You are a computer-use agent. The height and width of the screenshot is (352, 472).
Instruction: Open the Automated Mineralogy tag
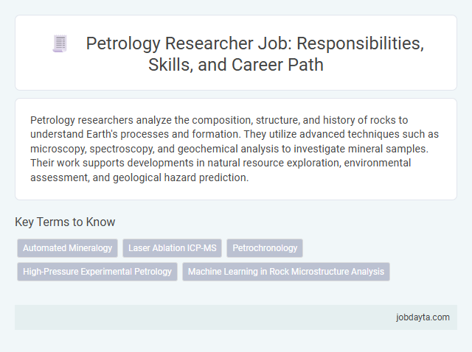point(67,248)
